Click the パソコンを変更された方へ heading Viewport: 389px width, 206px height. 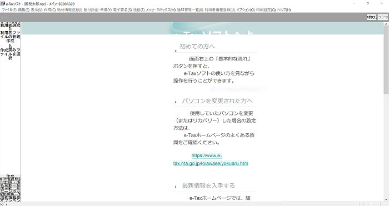coord(217,101)
